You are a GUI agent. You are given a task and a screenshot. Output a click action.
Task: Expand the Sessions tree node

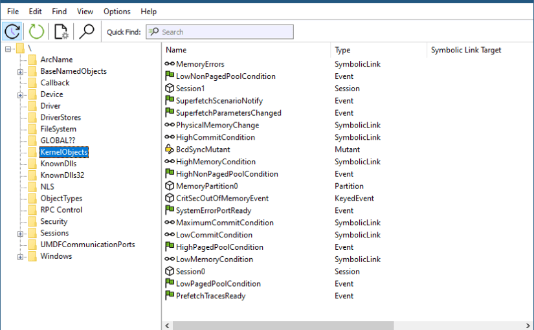point(21,234)
